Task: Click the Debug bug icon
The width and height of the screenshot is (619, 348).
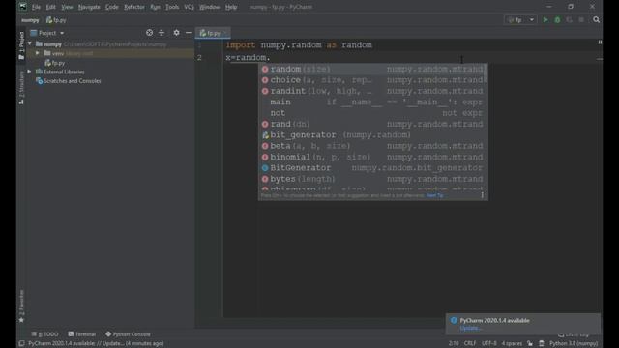Action: point(557,19)
